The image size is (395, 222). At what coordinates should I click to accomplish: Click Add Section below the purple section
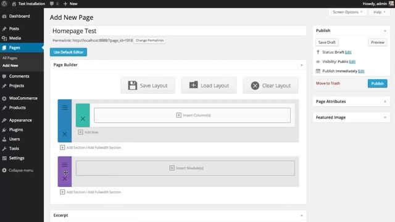tap(76, 192)
